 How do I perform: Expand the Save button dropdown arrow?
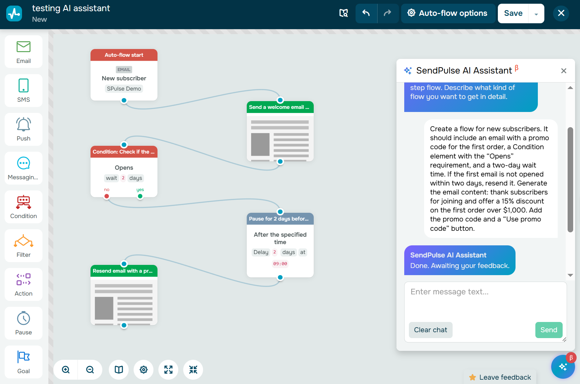tap(536, 13)
